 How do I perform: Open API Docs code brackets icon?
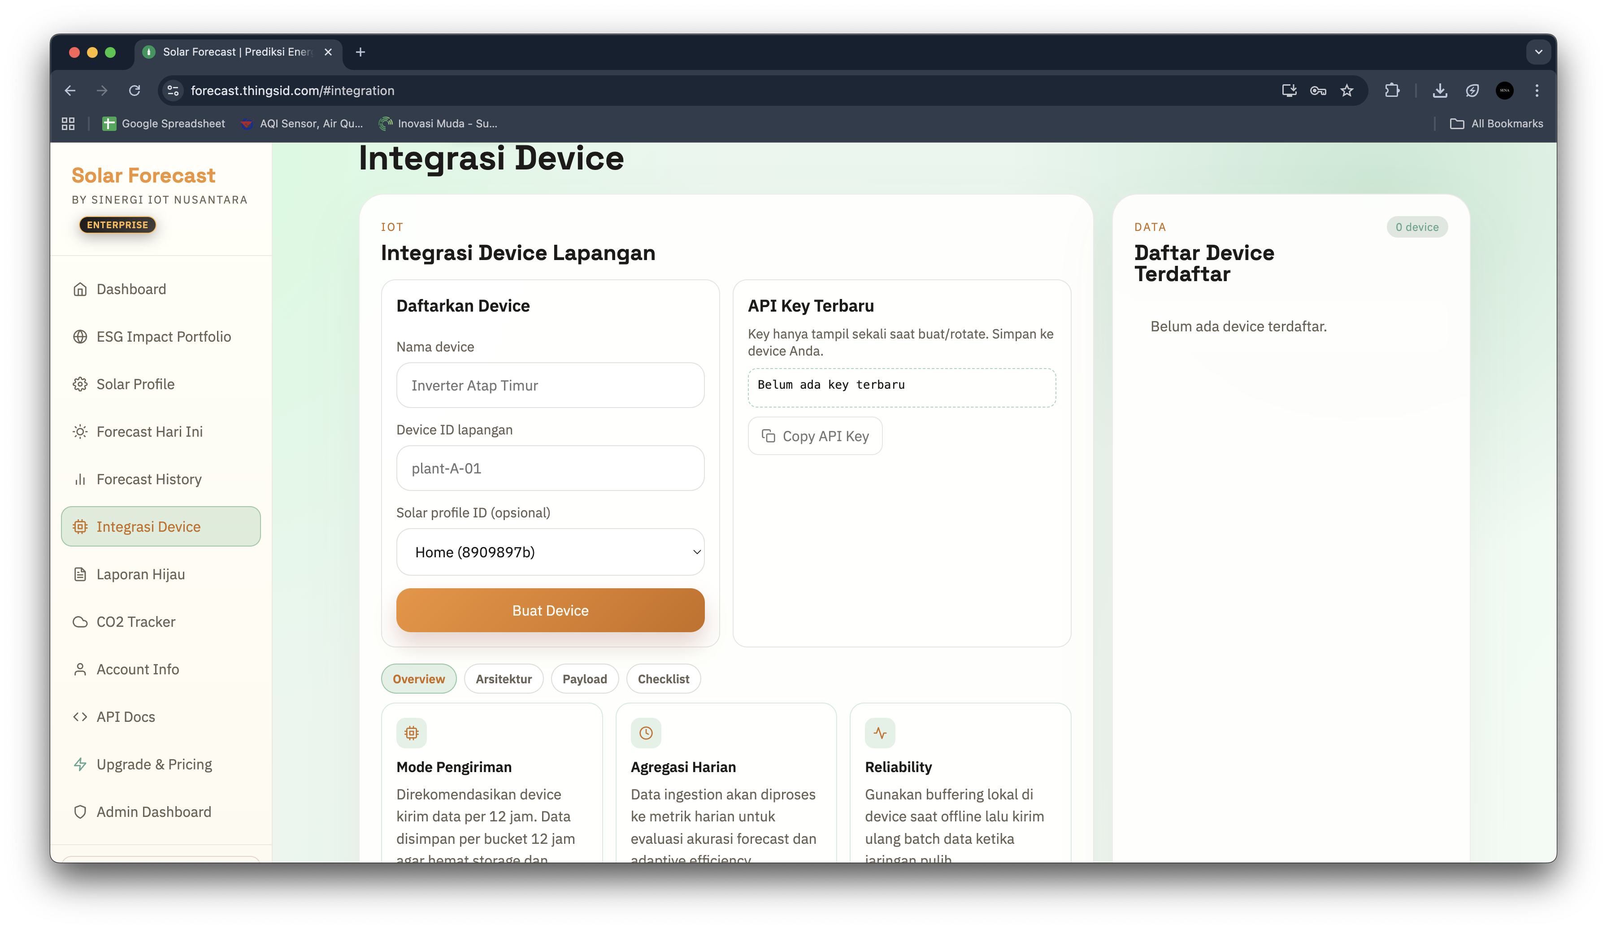click(80, 716)
